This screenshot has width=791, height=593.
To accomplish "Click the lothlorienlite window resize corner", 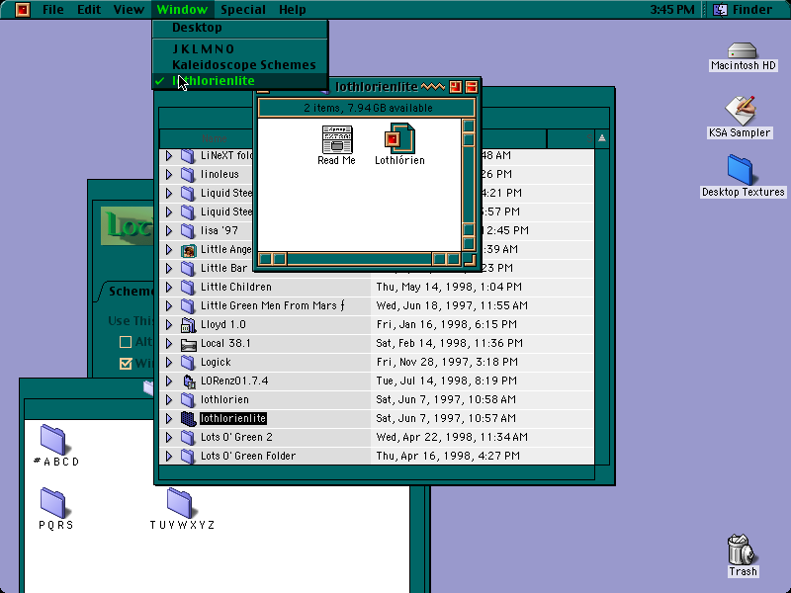I will tap(469, 259).
